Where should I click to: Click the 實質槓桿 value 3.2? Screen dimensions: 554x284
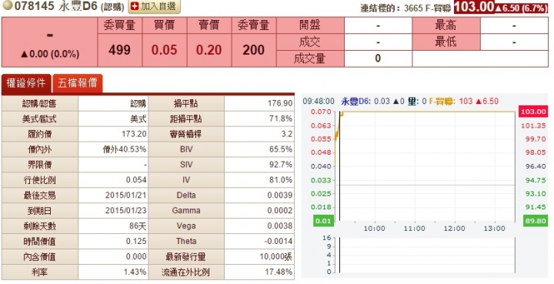click(287, 134)
